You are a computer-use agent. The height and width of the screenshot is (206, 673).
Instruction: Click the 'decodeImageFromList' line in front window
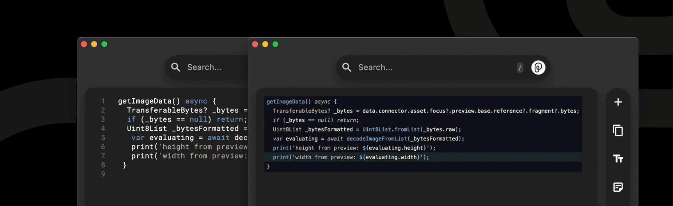[369, 139]
